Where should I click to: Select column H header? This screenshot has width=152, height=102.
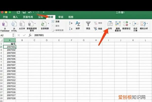tap(96, 40)
